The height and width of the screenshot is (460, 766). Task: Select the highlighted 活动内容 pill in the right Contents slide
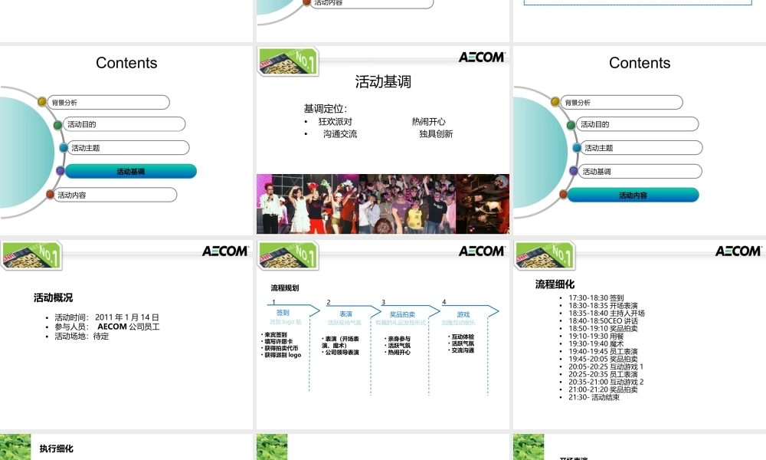(x=633, y=195)
